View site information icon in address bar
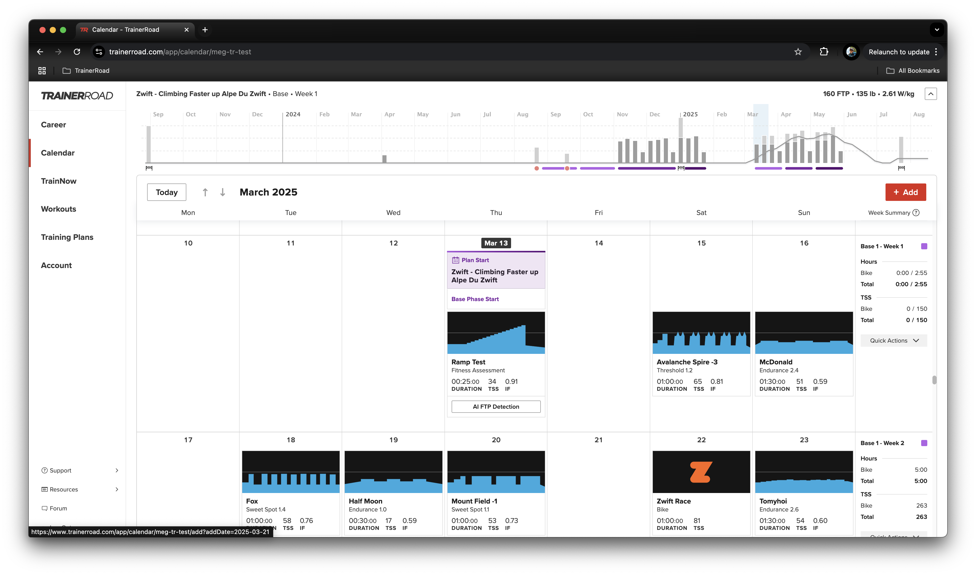 [x=99, y=52]
